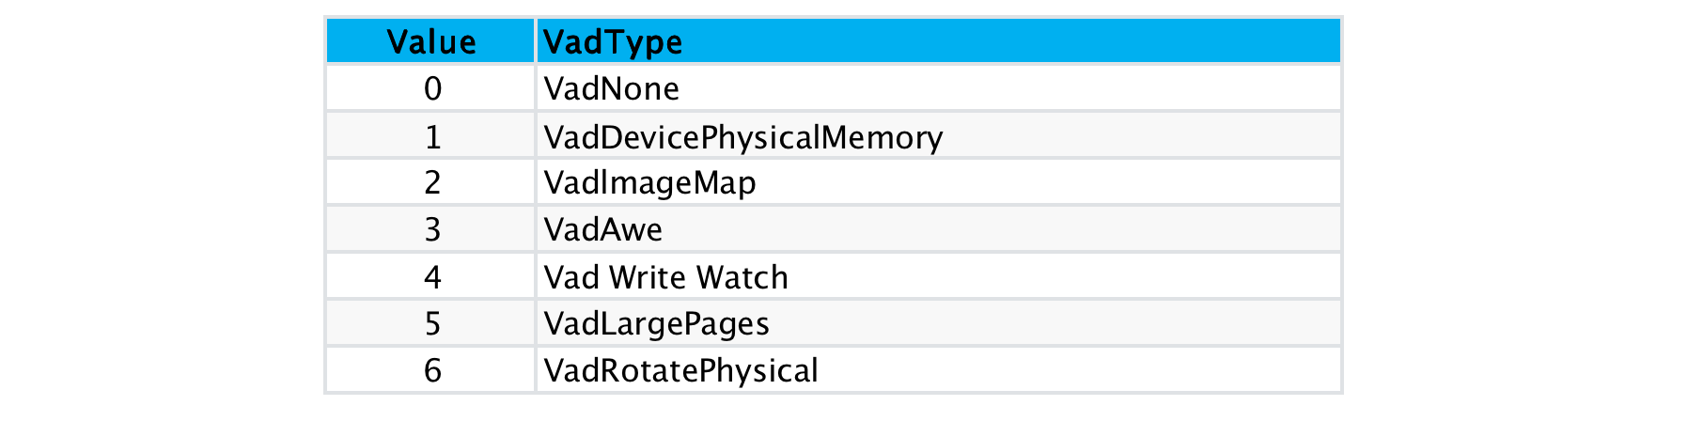This screenshot has height=421, width=1703.
Task: Select the VadNone cell
Action: [611, 89]
